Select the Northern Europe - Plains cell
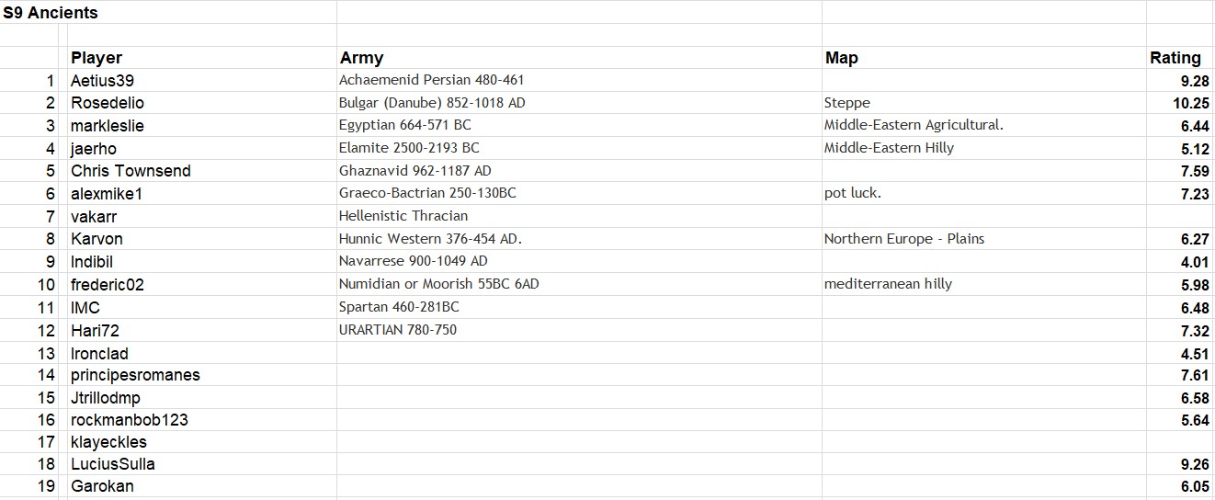1215x500 pixels. pos(983,239)
